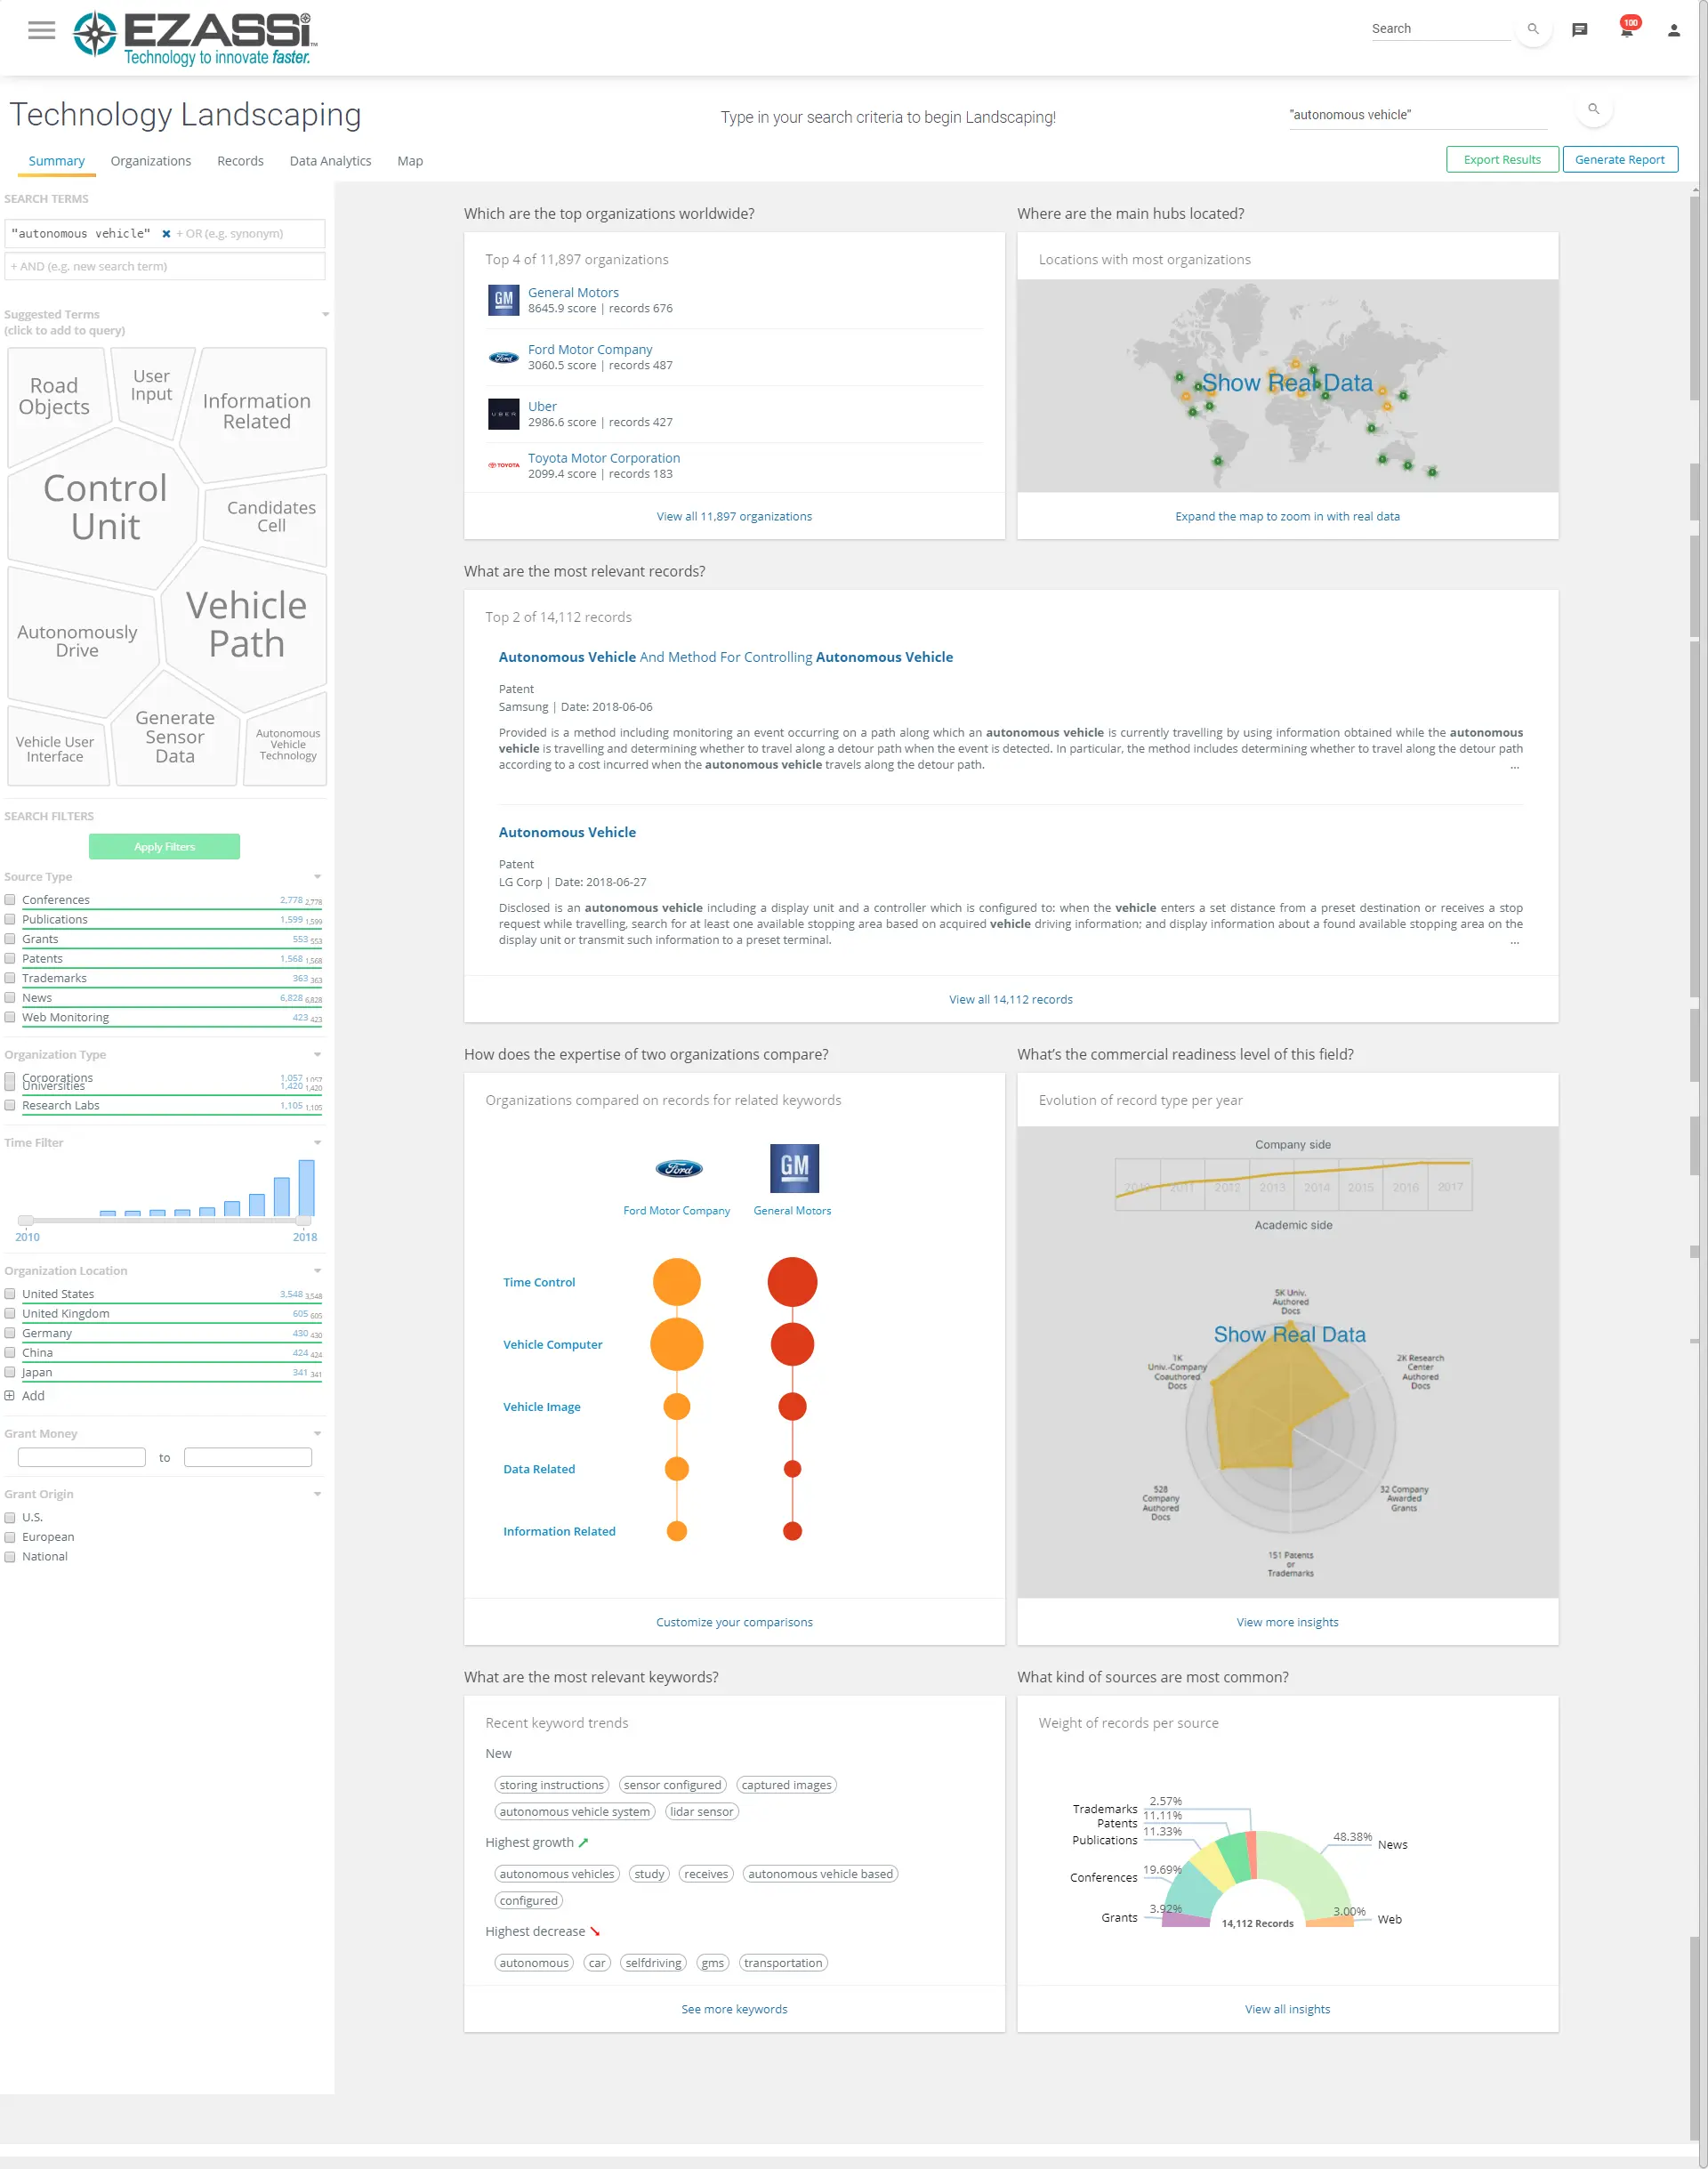This screenshot has width=1708, height=2169.
Task: Collapse the Source Type filter section
Action: click(x=317, y=877)
